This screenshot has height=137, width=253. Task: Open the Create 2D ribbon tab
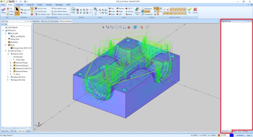19,5
